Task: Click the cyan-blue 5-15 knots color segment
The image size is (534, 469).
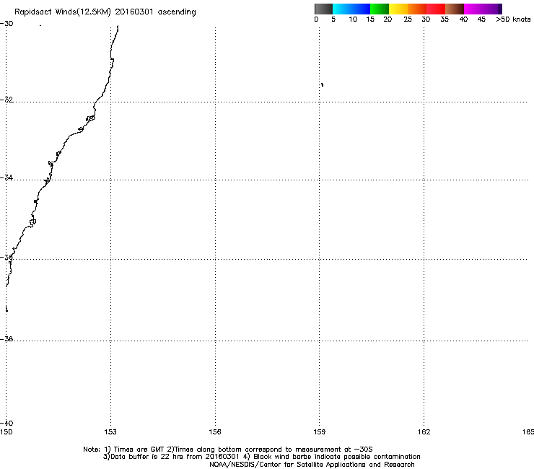Action: [351, 9]
